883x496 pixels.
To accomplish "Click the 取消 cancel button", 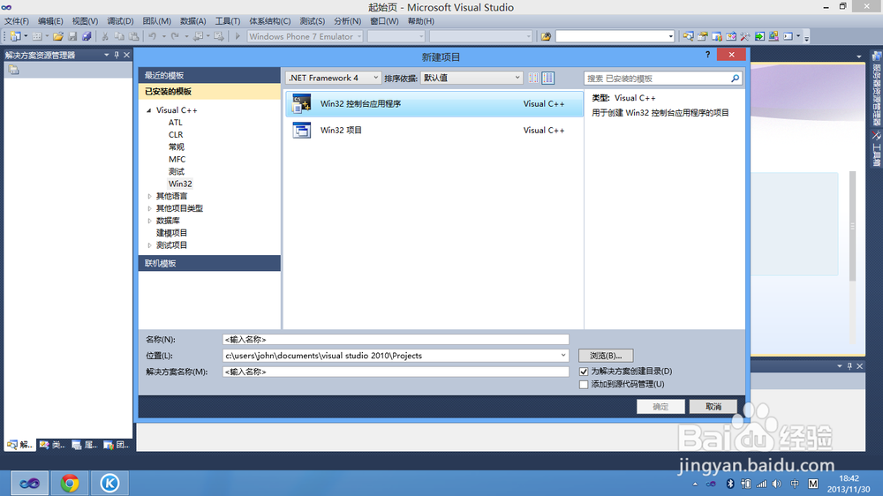I will (713, 407).
